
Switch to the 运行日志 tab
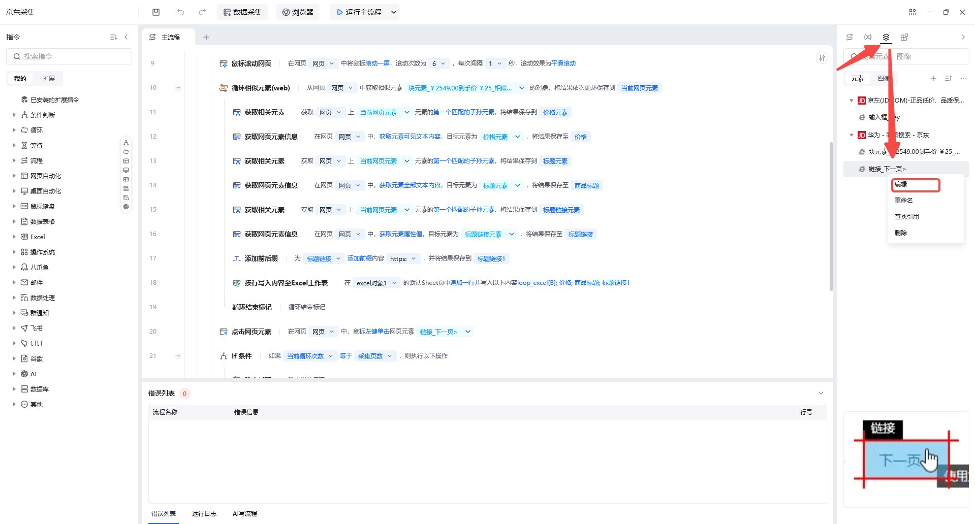click(x=204, y=514)
